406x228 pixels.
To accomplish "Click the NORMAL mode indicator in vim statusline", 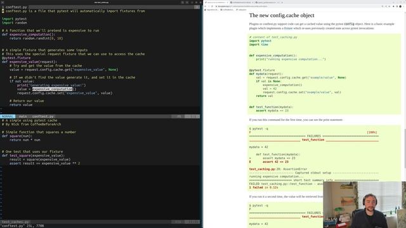I will point(8,117).
